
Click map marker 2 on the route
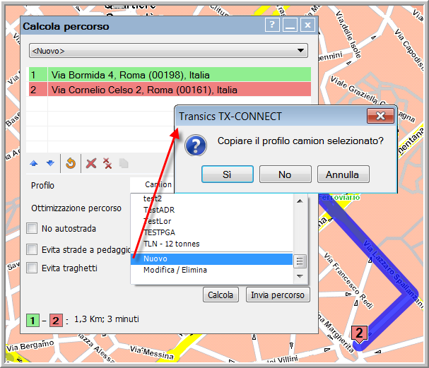pos(359,333)
